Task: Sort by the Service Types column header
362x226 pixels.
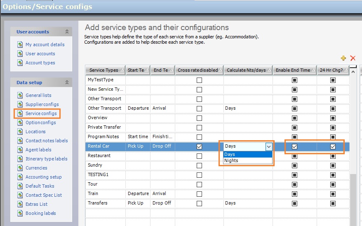Action: point(103,70)
